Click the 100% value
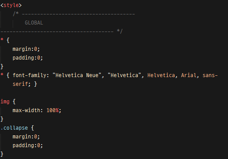The image size is (228, 159). pos(53,110)
